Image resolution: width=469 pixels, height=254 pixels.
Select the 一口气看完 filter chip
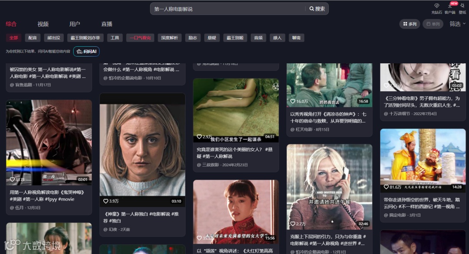pos(140,38)
